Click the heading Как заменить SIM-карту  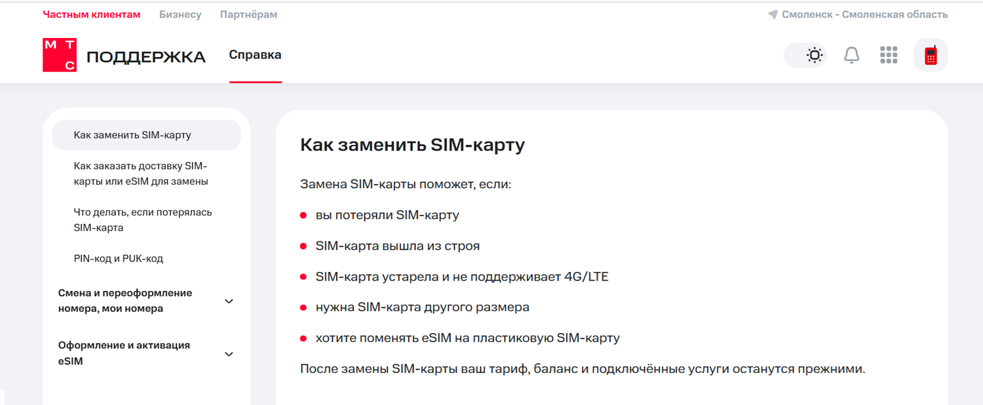(x=412, y=145)
